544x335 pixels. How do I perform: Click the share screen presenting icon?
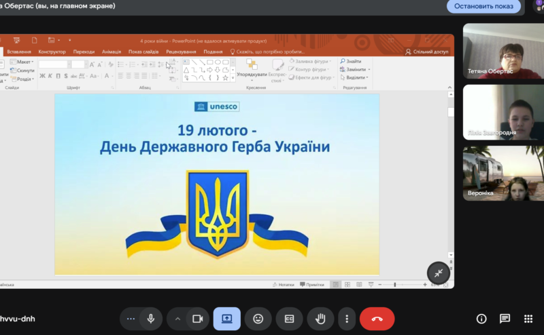(x=226, y=319)
